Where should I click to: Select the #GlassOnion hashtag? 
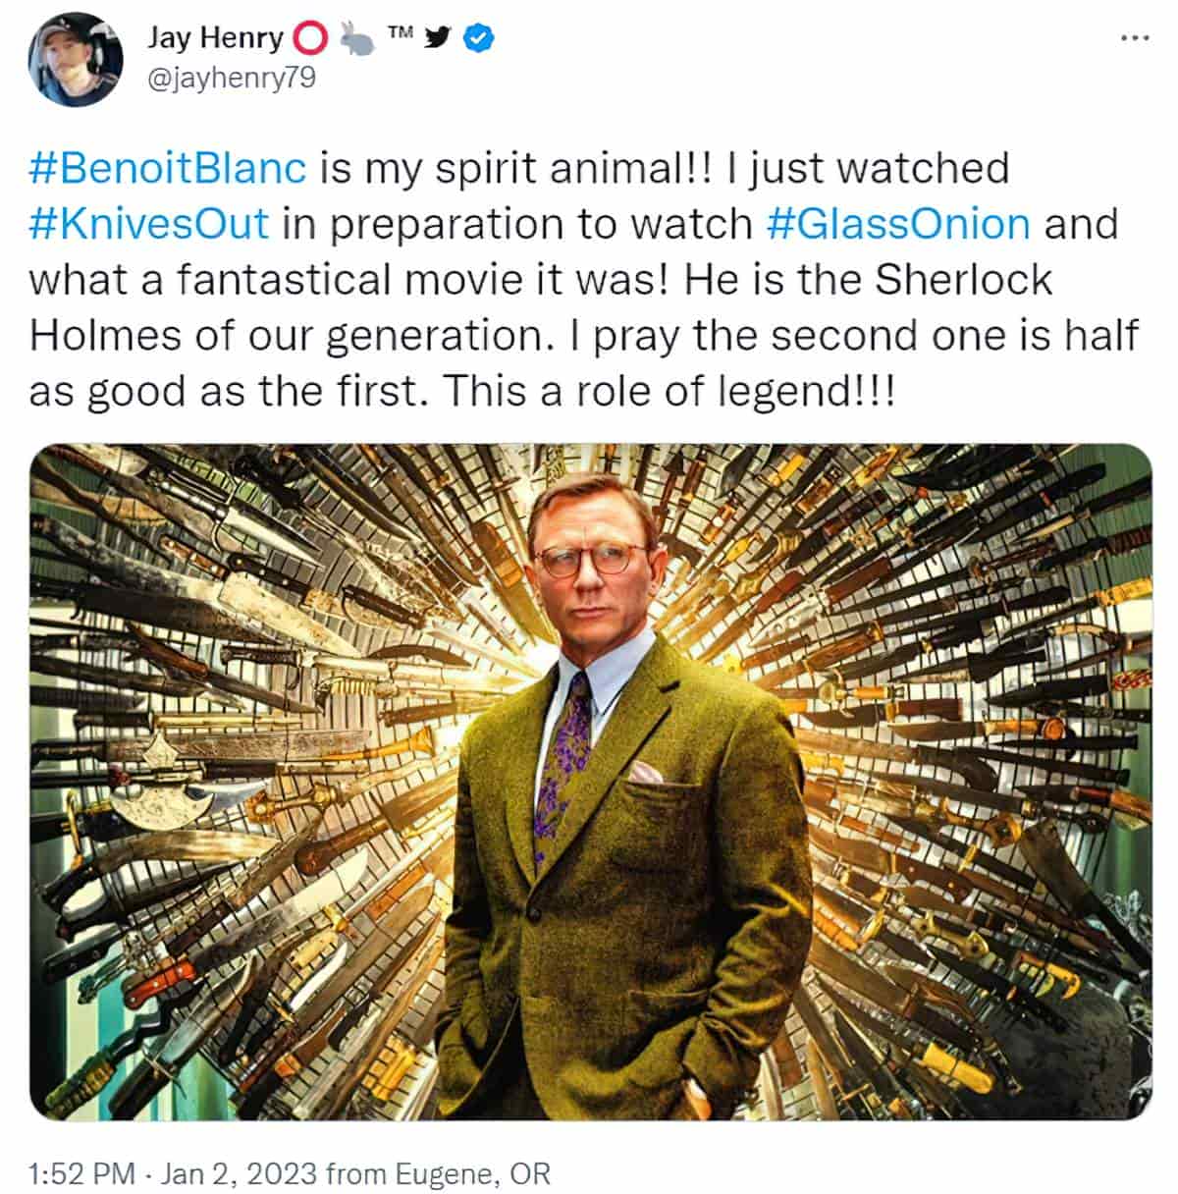(x=897, y=225)
